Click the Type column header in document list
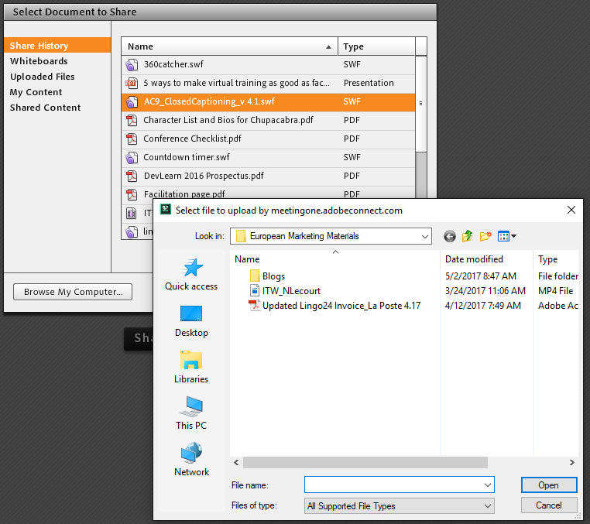The height and width of the screenshot is (524, 590). click(x=376, y=46)
